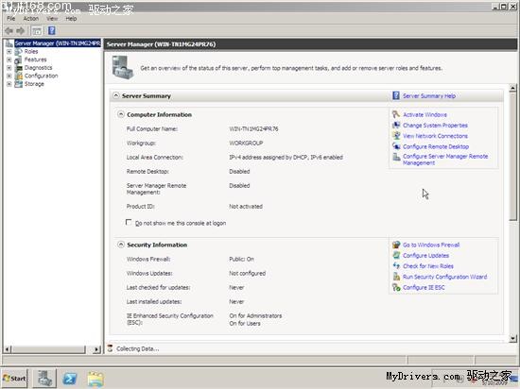
Task: Click the Check for New Roles link
Action: pyautogui.click(x=428, y=266)
